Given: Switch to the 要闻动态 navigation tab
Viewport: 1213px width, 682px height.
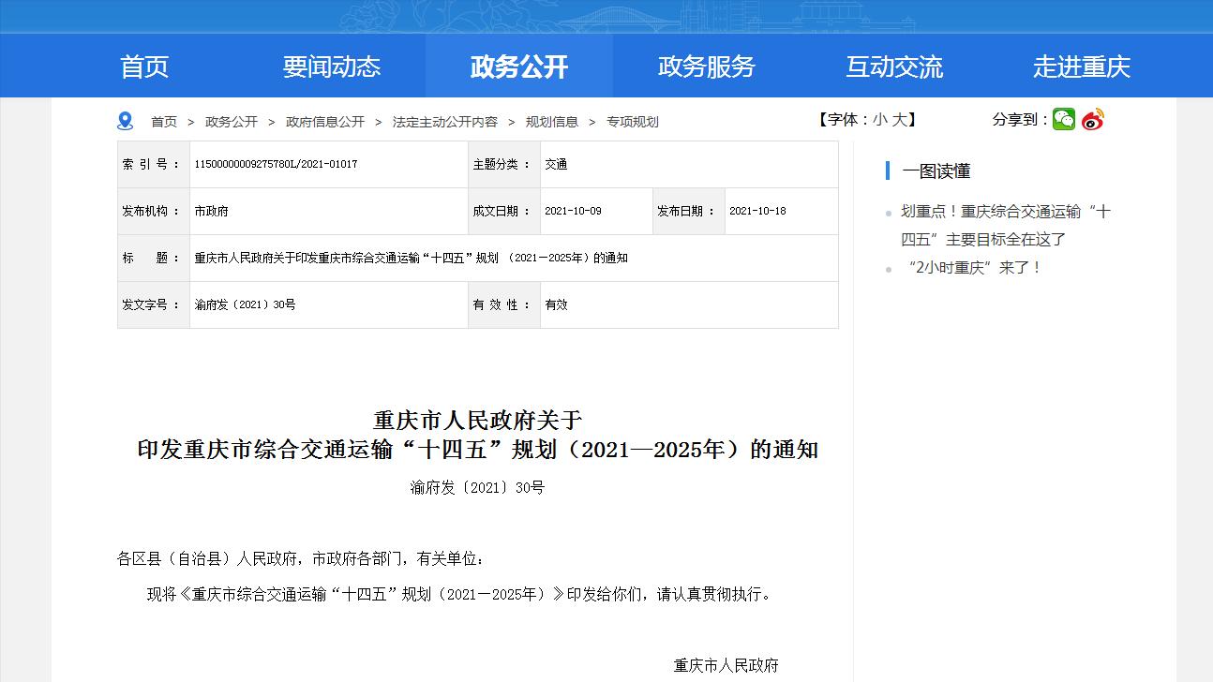Looking at the screenshot, I should [x=331, y=66].
